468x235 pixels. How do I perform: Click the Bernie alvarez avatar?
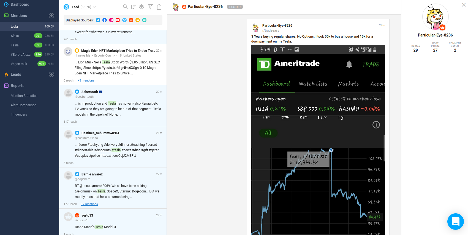pyautogui.click(x=68, y=175)
